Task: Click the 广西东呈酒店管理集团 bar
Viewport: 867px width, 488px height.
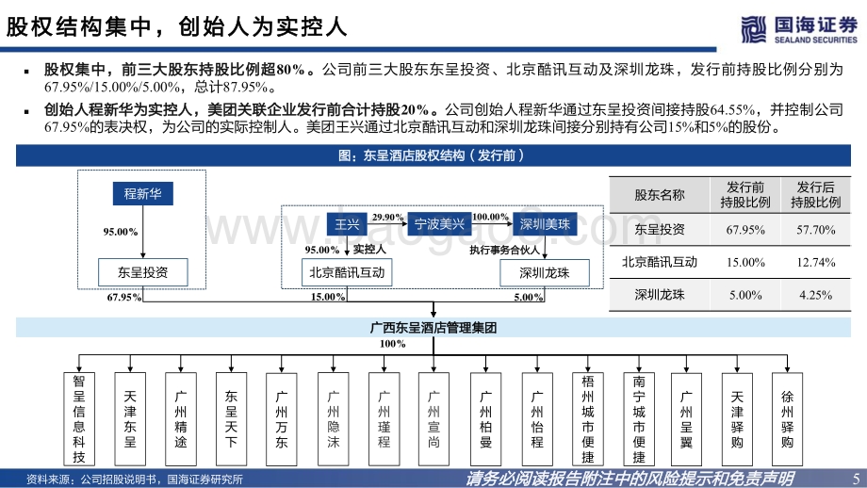Action: click(x=433, y=328)
